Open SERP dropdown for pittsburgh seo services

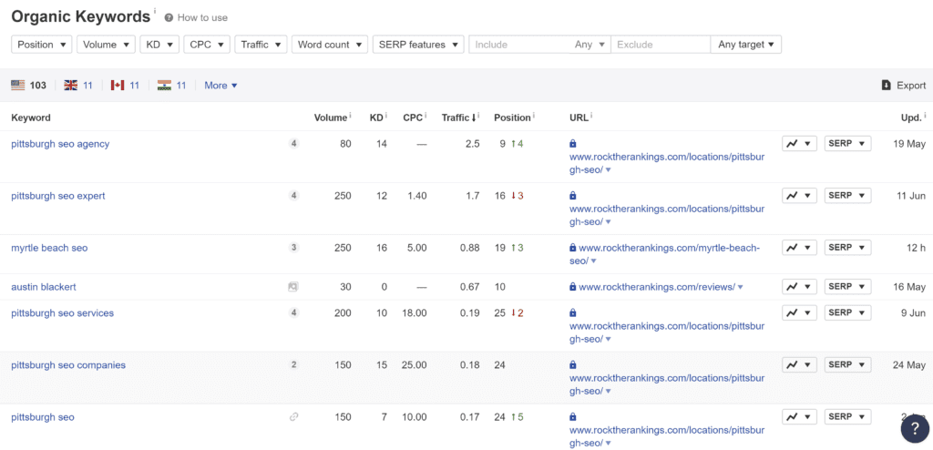click(847, 312)
